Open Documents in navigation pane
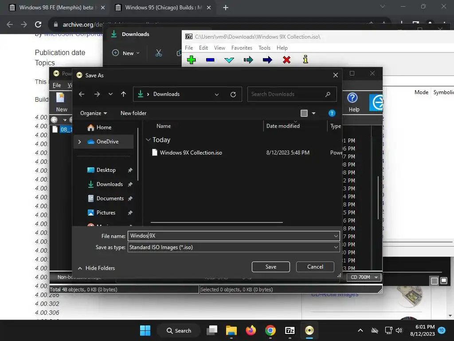The image size is (454, 341). pyautogui.click(x=110, y=198)
